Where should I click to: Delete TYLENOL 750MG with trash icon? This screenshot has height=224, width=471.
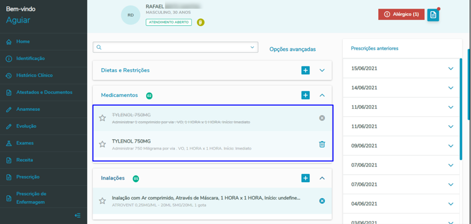pyautogui.click(x=322, y=144)
